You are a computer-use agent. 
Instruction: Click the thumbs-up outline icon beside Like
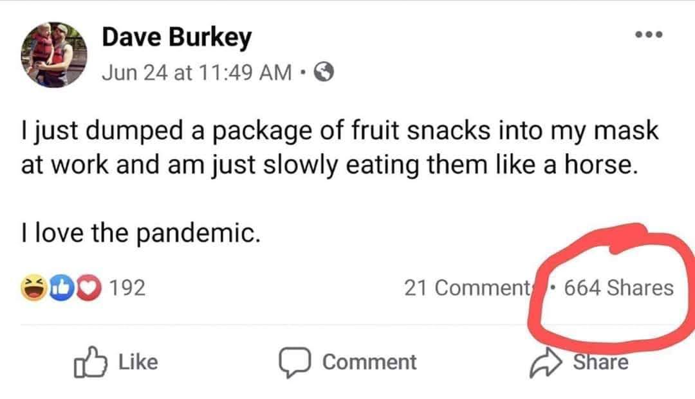(90, 362)
